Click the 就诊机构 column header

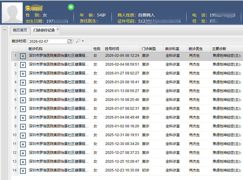click(35, 49)
